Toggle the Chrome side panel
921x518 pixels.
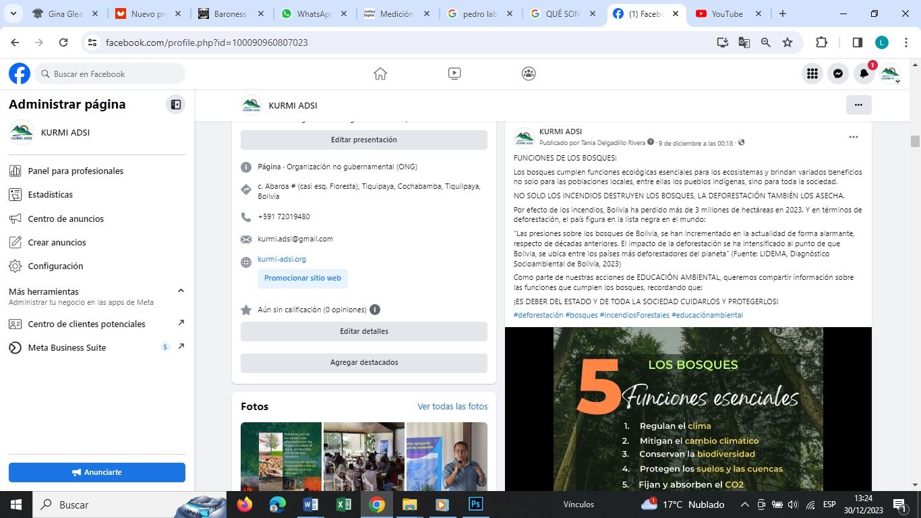pyautogui.click(x=858, y=42)
